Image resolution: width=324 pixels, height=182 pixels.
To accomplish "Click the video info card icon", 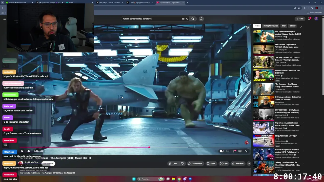I will (x=247, y=27).
